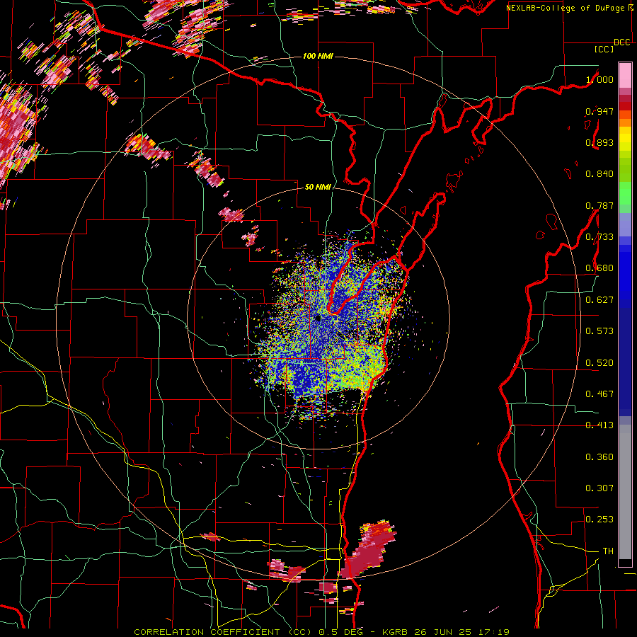Click the 100 NMI range ring label
This screenshot has height=637, width=637.
tap(318, 56)
